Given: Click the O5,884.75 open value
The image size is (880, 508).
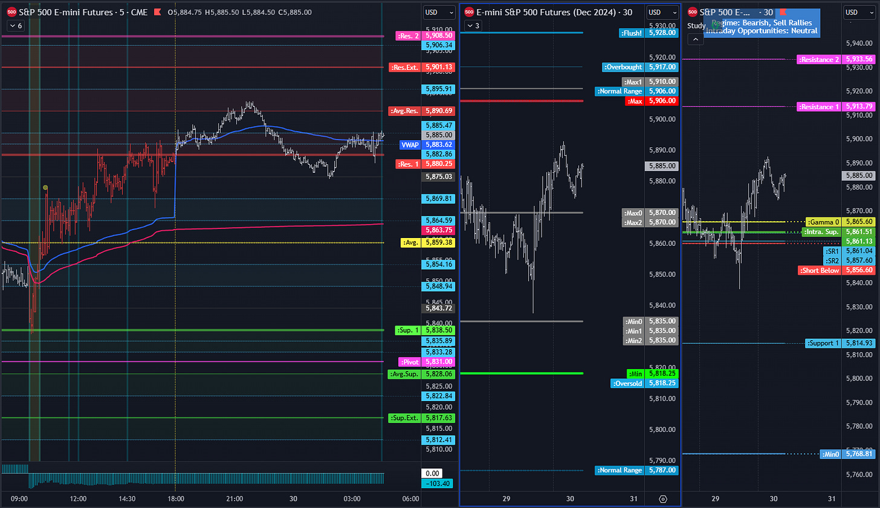Looking at the screenshot, I should pyautogui.click(x=186, y=12).
